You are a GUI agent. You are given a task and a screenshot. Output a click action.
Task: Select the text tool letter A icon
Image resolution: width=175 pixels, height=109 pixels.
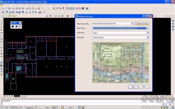click(1, 75)
